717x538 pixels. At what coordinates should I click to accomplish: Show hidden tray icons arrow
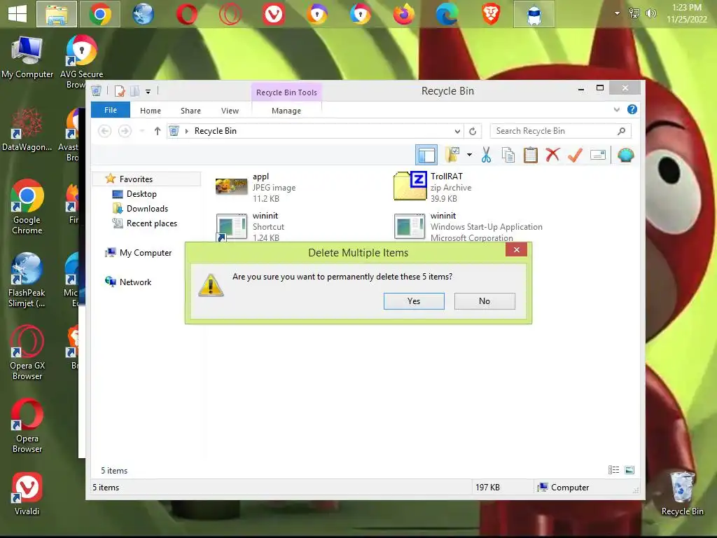click(x=617, y=13)
